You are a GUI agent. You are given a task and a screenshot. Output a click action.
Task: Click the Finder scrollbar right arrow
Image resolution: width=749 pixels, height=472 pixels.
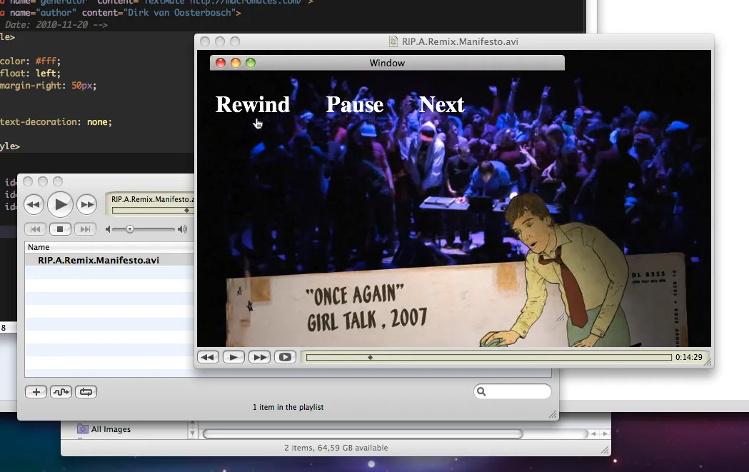click(x=605, y=433)
